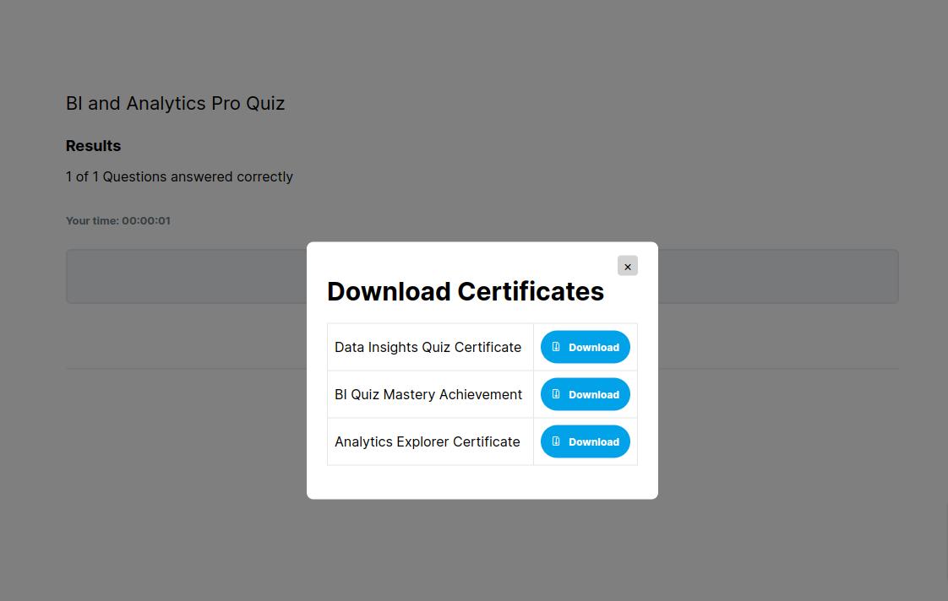Select the BI Quiz Mastery Achievement name

tap(428, 394)
